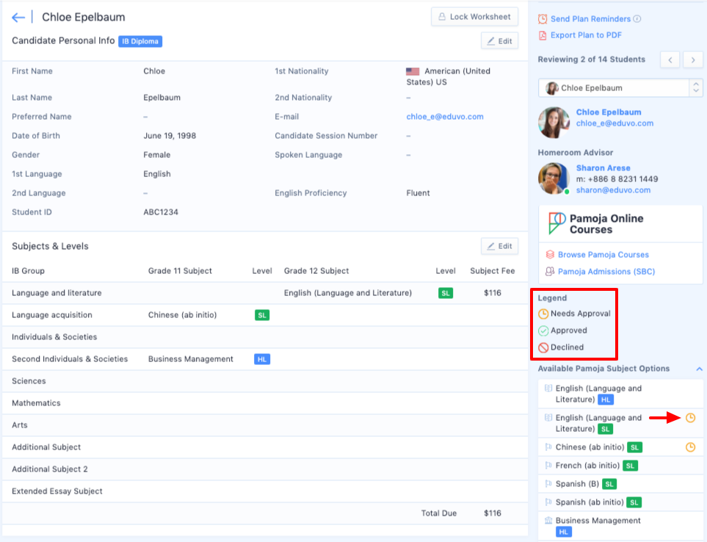The image size is (707, 542).
Task: Open Sharon Arese's advisor profile link
Action: (x=603, y=168)
